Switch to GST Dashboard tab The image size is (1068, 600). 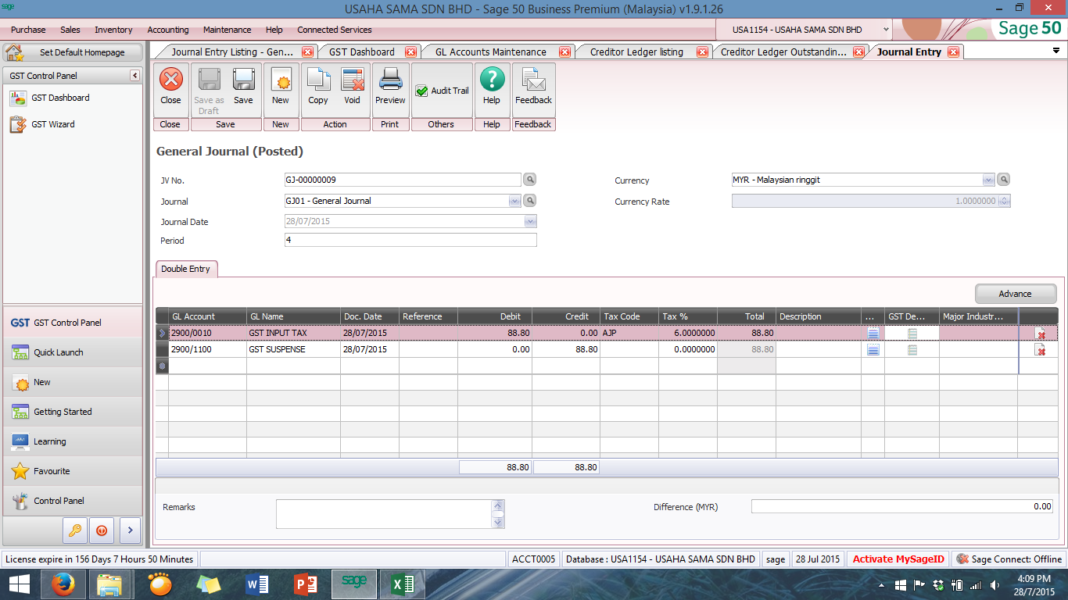[x=362, y=52]
